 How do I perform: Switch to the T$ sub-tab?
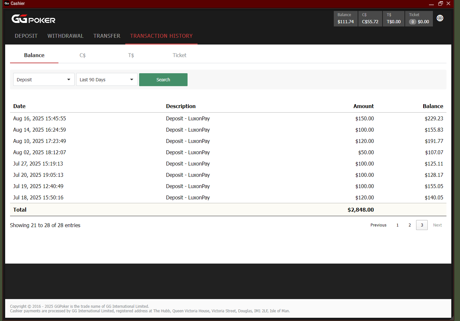click(x=131, y=55)
